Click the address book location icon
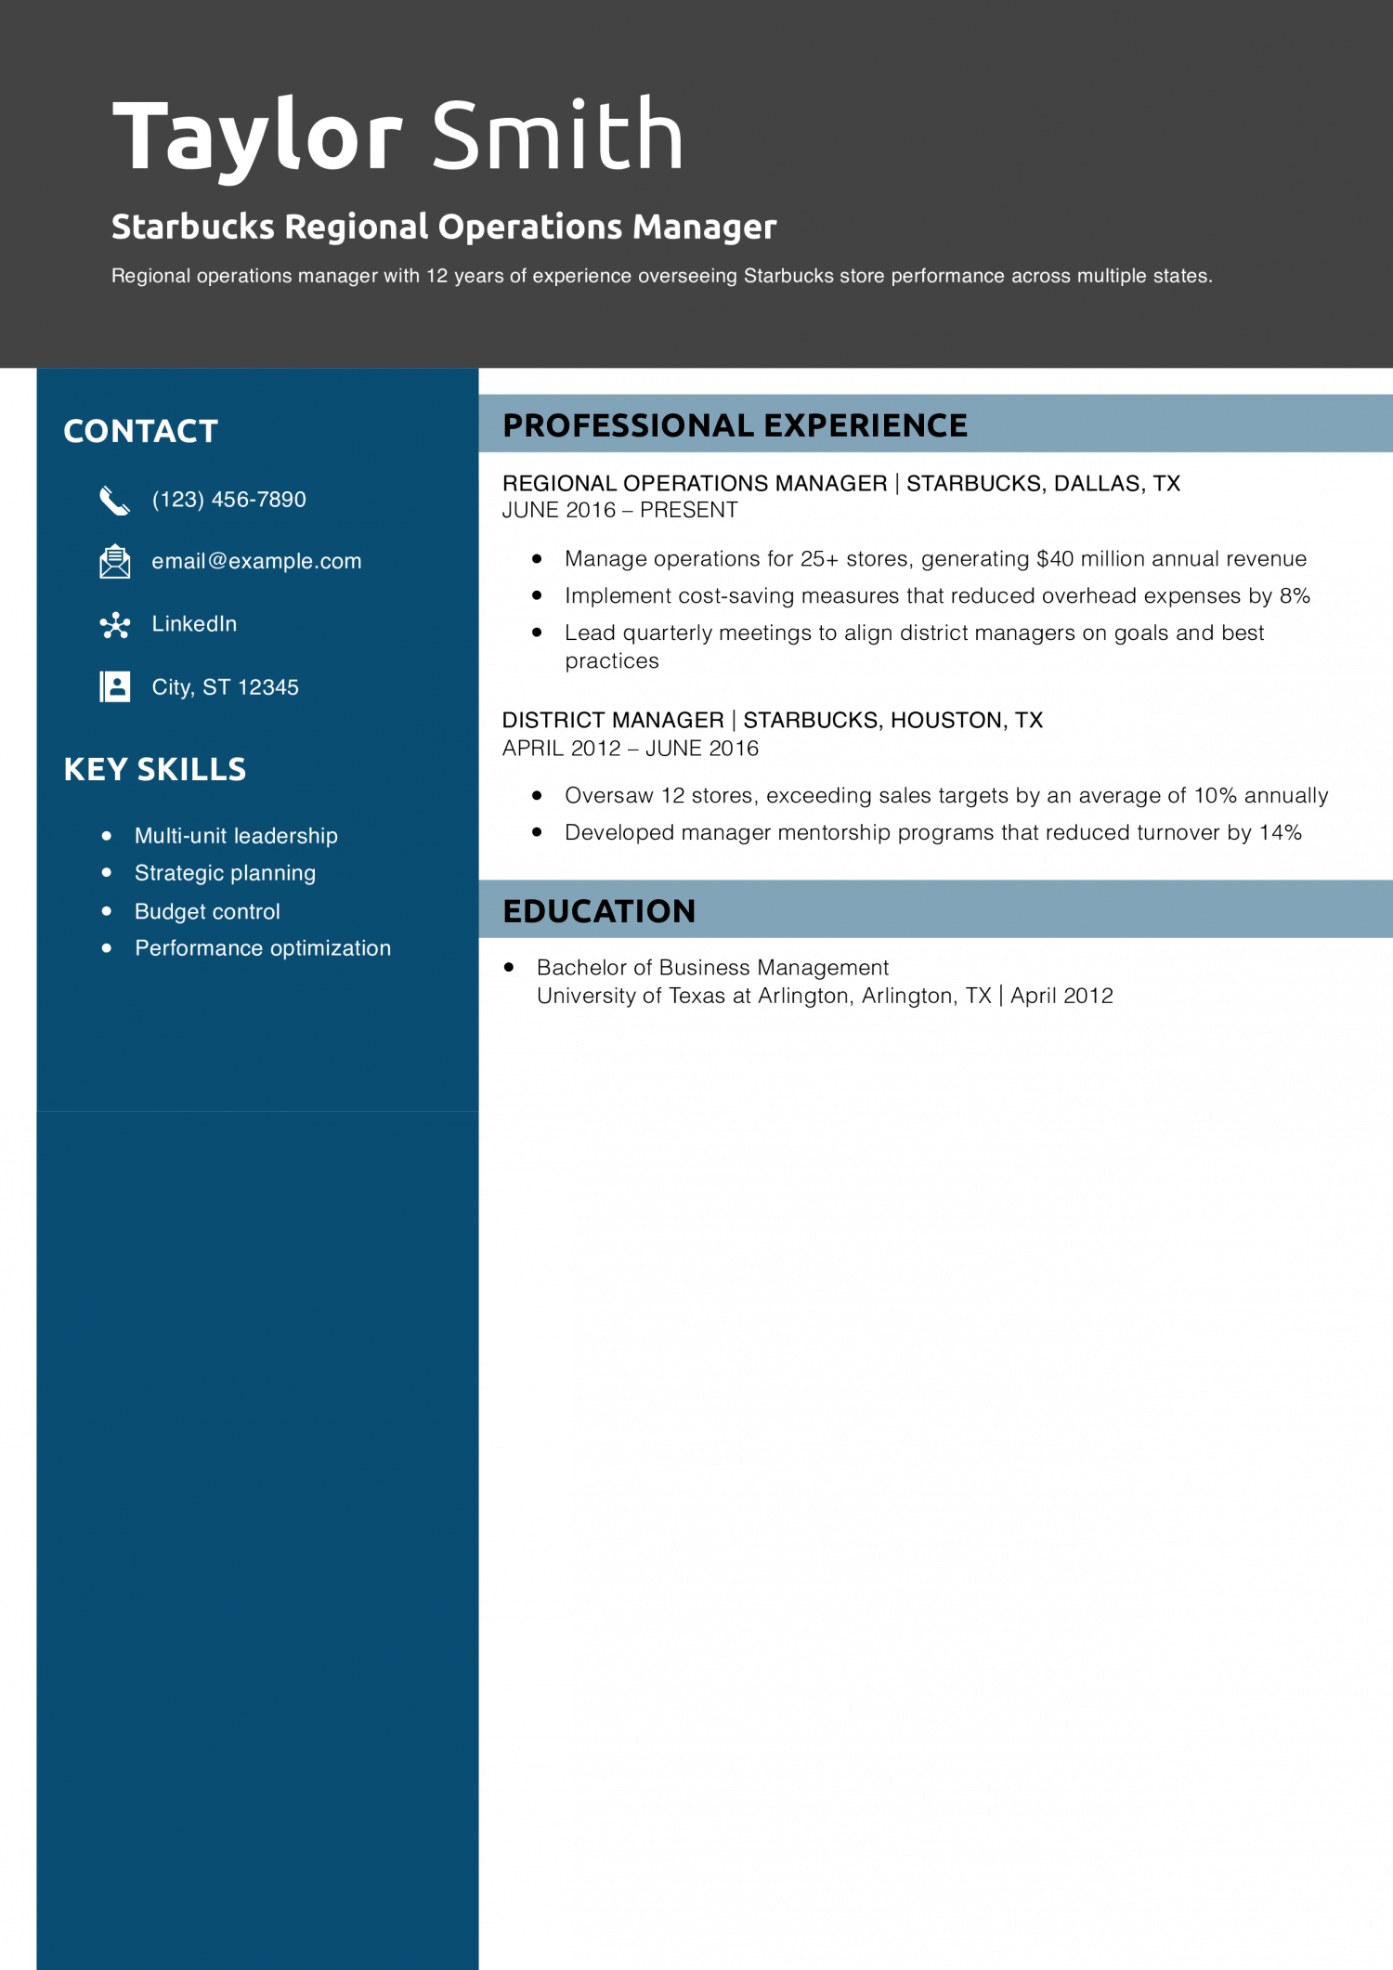The width and height of the screenshot is (1393, 1970). coord(114,687)
